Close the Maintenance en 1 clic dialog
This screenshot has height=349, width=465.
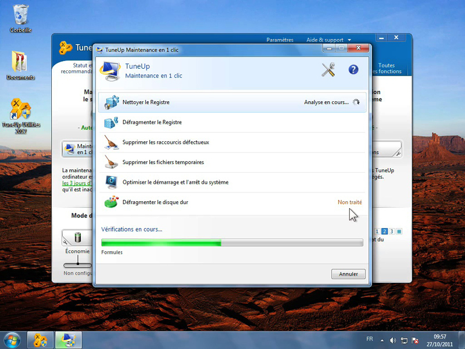tap(358, 48)
